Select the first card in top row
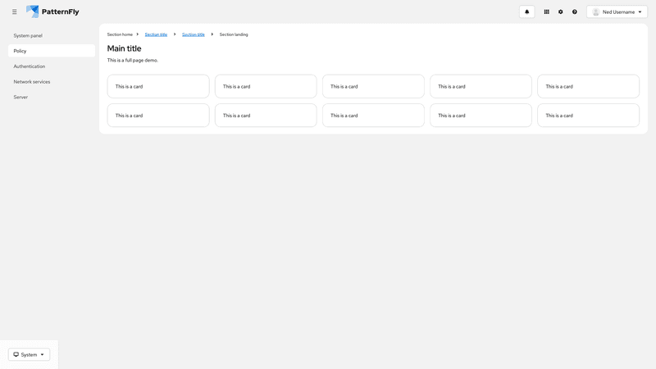 click(158, 86)
